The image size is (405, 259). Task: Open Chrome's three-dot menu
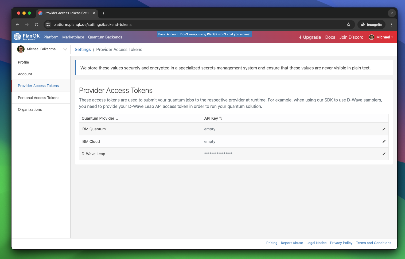391,25
